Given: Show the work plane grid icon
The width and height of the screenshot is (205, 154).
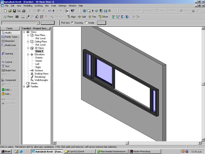Looking at the screenshot, I should point(17,17).
